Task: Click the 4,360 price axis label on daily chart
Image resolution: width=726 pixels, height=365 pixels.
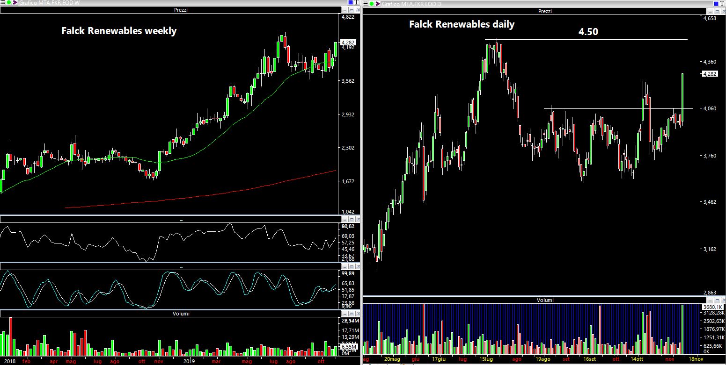Action: click(x=710, y=62)
